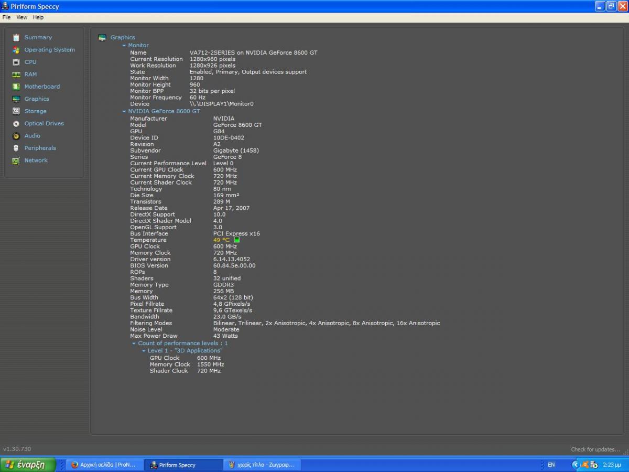Collapse the NVIDIA GeForce 8600 GT section
The width and height of the screenshot is (629, 472).
(x=124, y=112)
